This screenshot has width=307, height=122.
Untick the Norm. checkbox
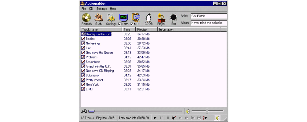[x=119, y=24]
